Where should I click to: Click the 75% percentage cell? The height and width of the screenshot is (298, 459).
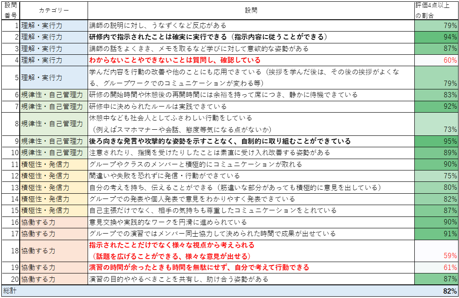click(436, 176)
